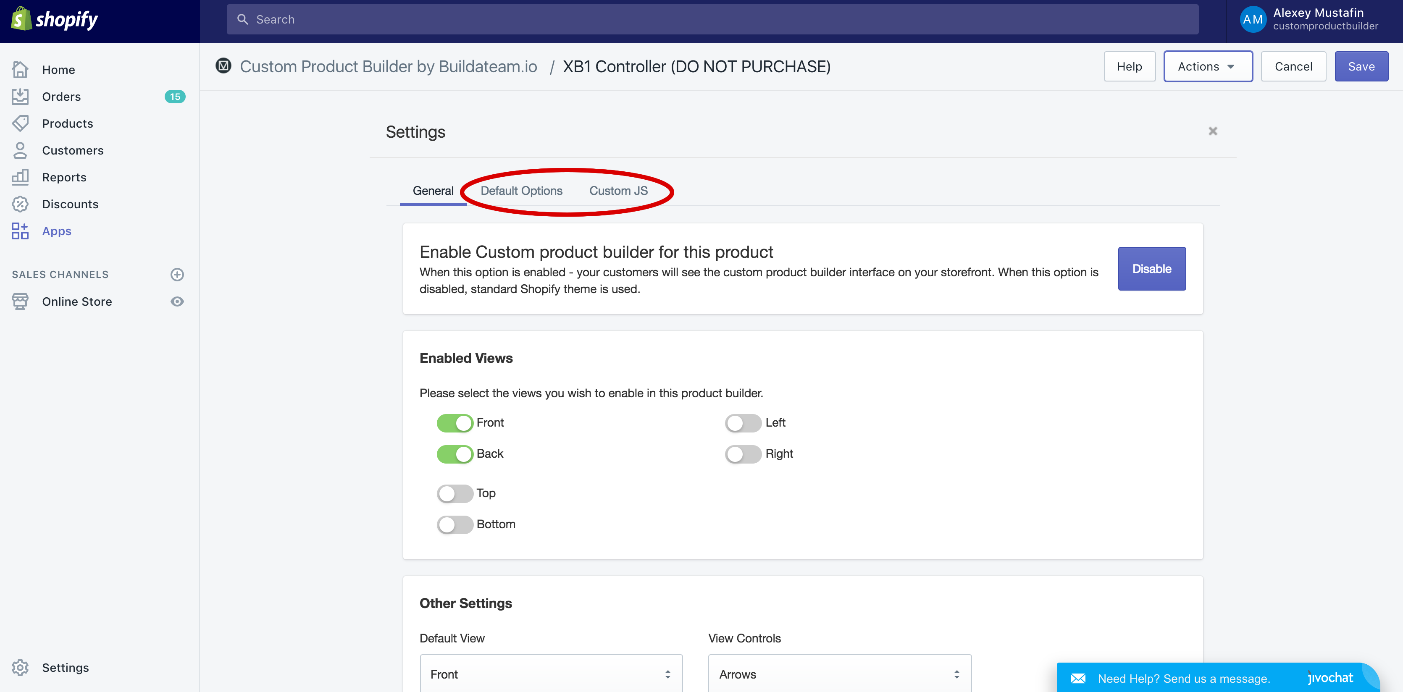Click the Help button
Image resolution: width=1403 pixels, height=692 pixels.
[1129, 66]
